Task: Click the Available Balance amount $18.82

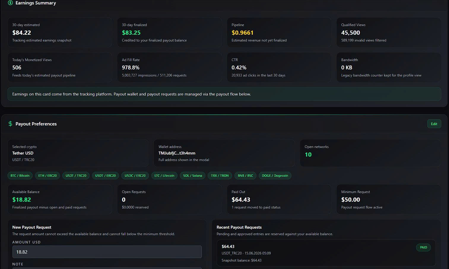Action: (22, 200)
